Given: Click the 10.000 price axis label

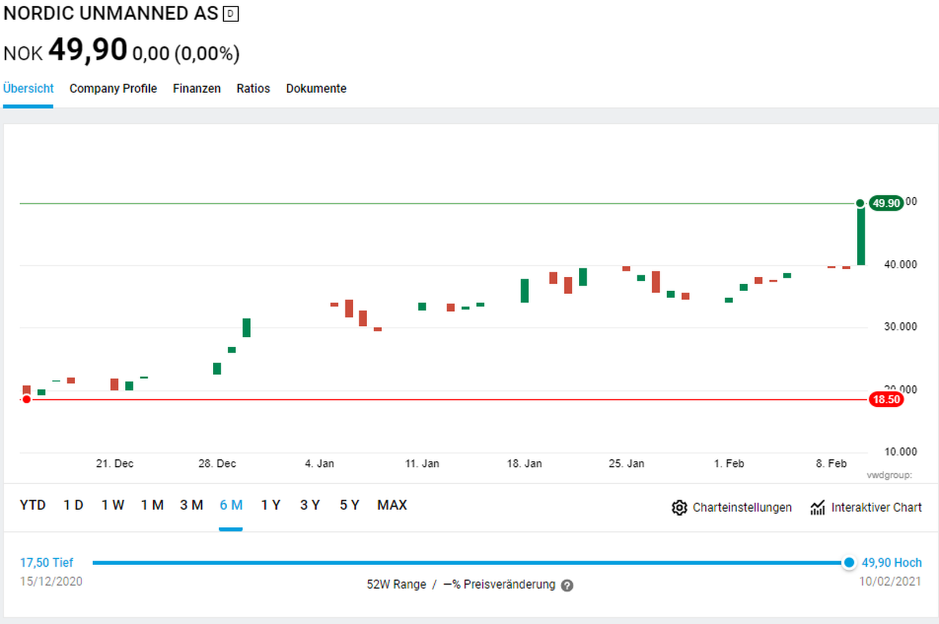Looking at the screenshot, I should point(900,452).
